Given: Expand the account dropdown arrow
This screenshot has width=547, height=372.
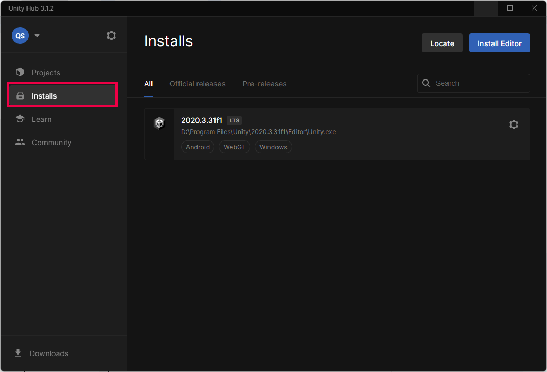Looking at the screenshot, I should tap(37, 36).
